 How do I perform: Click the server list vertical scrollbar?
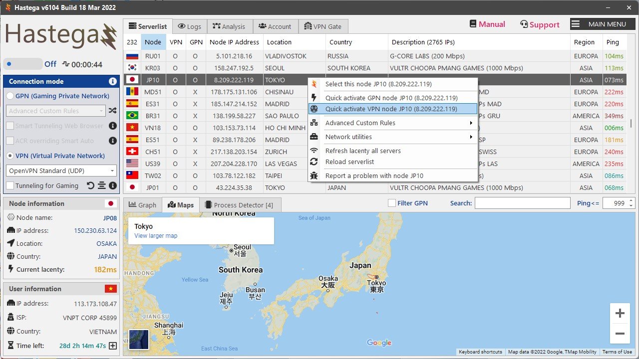631,123
